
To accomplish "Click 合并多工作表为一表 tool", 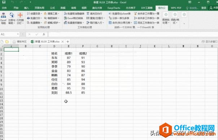I will tap(147, 18).
